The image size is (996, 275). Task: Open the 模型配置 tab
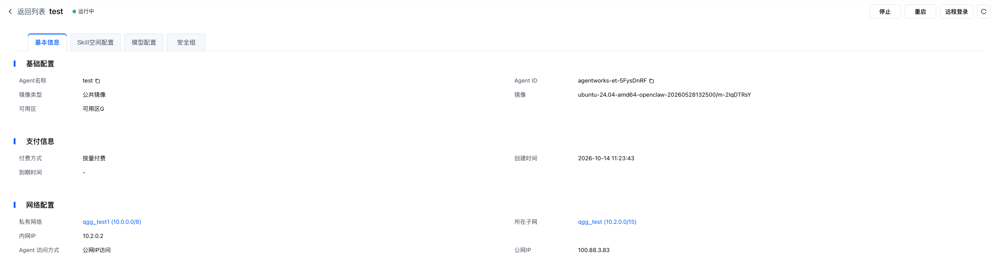point(144,42)
